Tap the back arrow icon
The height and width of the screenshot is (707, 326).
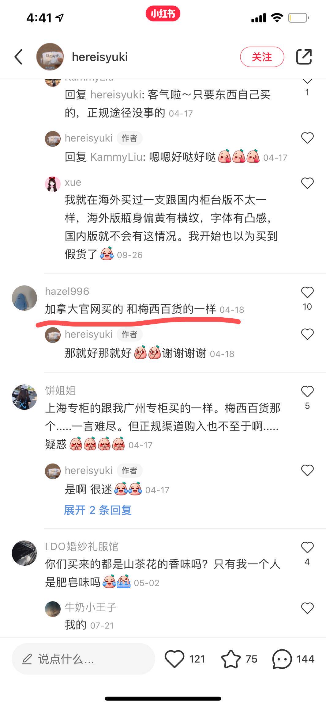pyautogui.click(x=19, y=57)
